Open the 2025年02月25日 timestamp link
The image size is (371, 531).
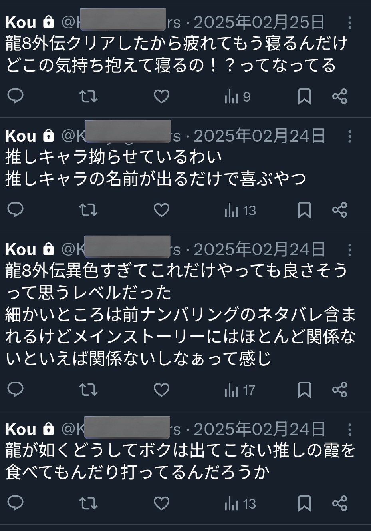tap(259, 22)
